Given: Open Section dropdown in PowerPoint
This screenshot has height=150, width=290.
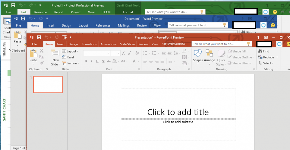Looking at the screenshot, I should point(71,63).
